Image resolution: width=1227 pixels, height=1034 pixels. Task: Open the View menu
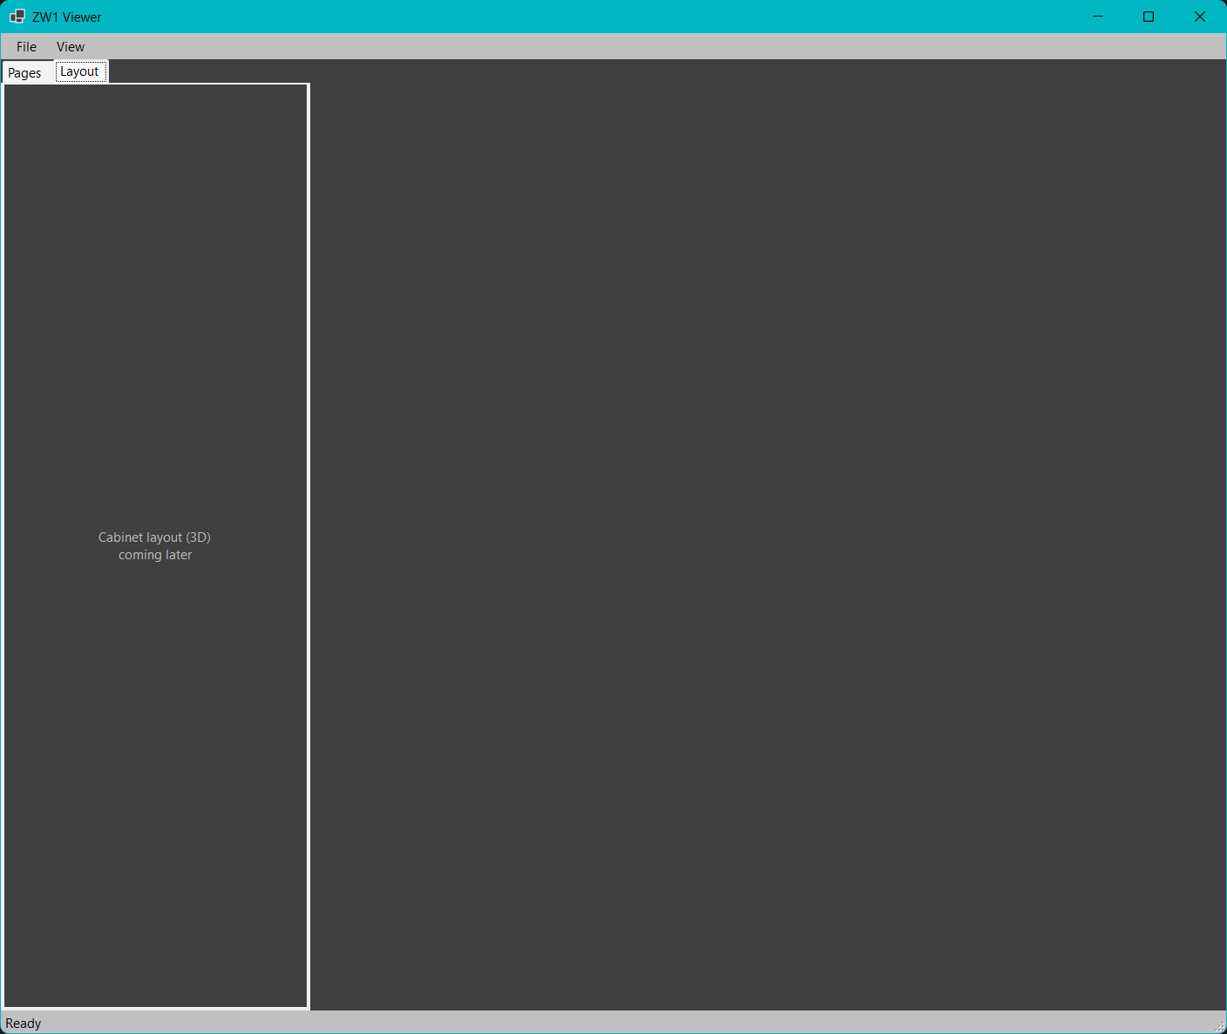[x=71, y=47]
